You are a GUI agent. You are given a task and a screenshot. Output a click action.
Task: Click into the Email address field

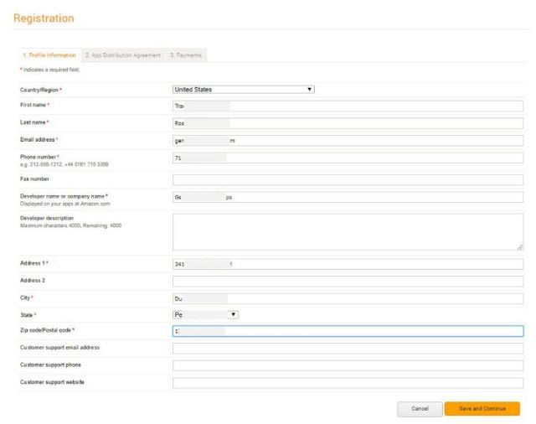tap(348, 140)
